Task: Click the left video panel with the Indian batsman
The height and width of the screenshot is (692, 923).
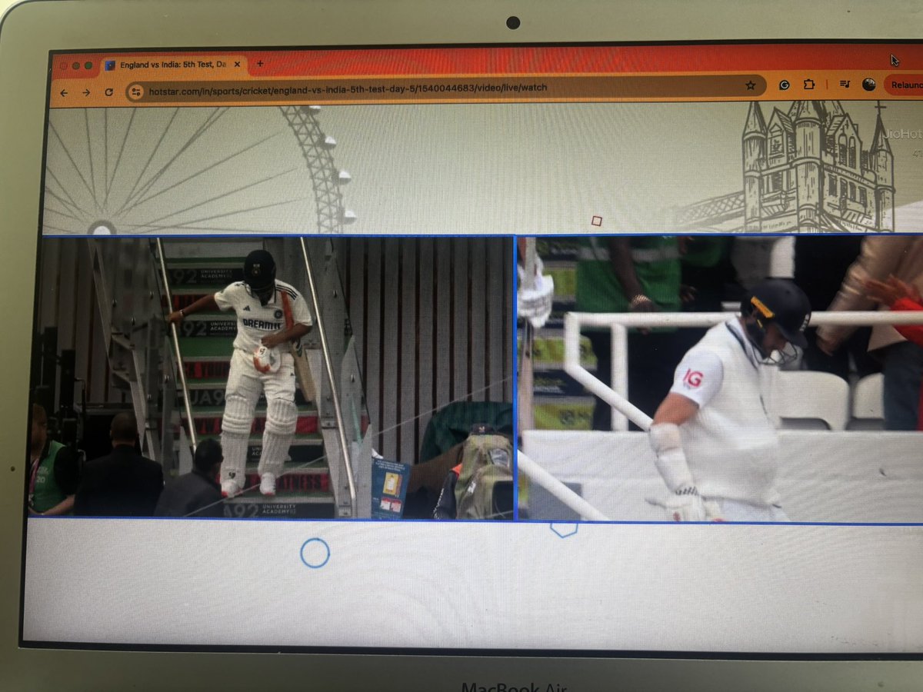Action: (271, 377)
